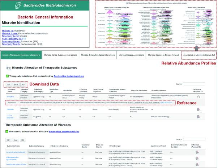This screenshot has width=218, height=168.
Task: Show the Abundance of Microbe in Human Gut tab
Action: (x=199, y=55)
